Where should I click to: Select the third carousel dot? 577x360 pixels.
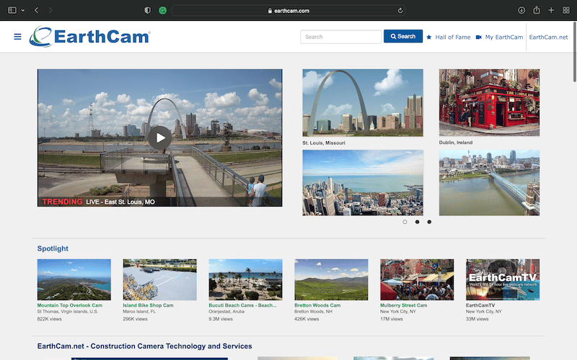429,222
